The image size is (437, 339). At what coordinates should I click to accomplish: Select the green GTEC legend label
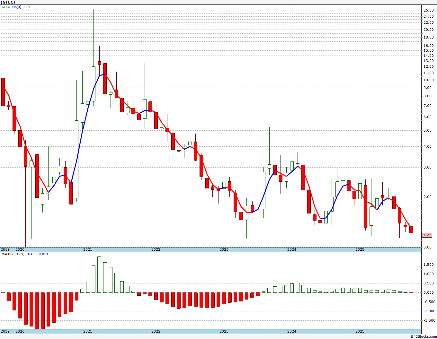(6, 7)
